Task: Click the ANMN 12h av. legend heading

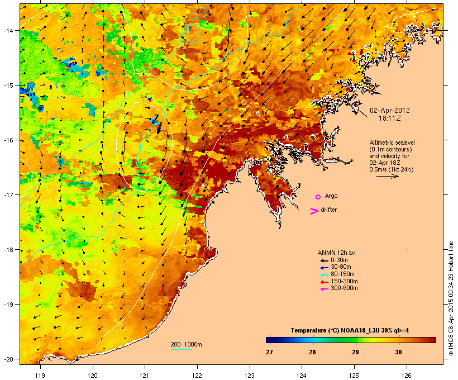Action: click(337, 253)
